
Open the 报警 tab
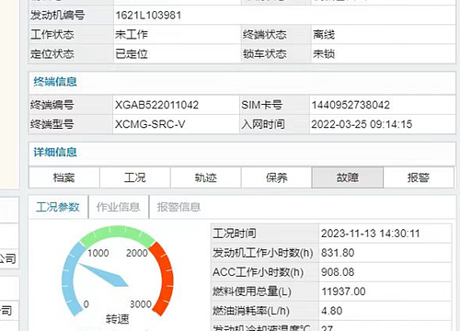pos(419,177)
